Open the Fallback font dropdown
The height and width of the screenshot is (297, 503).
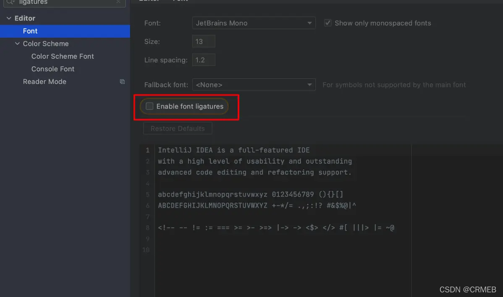(254, 85)
